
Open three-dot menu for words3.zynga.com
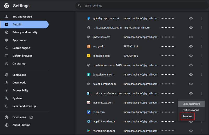201,131
